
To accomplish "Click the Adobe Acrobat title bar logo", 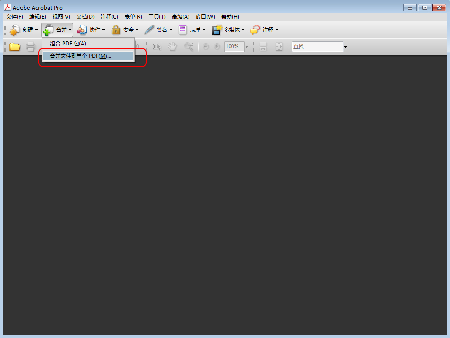I will [x=7, y=7].
